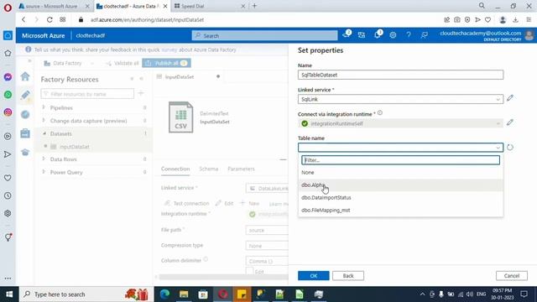Switch to the Connection tab
The width and height of the screenshot is (537, 302).
tap(175, 169)
